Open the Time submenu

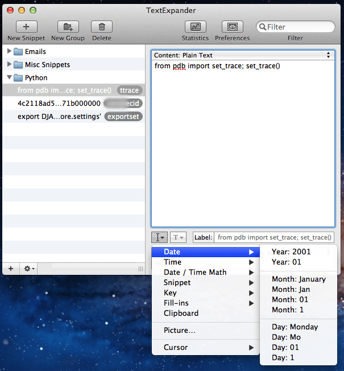pyautogui.click(x=206, y=262)
